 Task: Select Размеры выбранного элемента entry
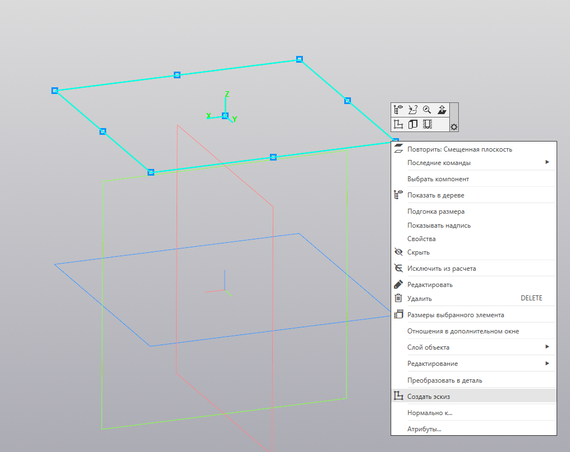(474, 315)
